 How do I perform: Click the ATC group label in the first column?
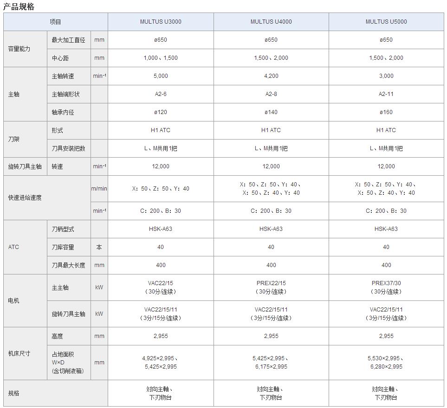(13, 247)
